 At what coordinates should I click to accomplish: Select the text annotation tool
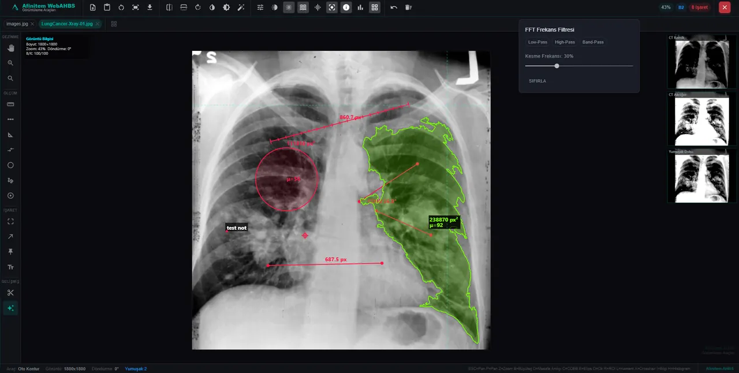tap(10, 267)
